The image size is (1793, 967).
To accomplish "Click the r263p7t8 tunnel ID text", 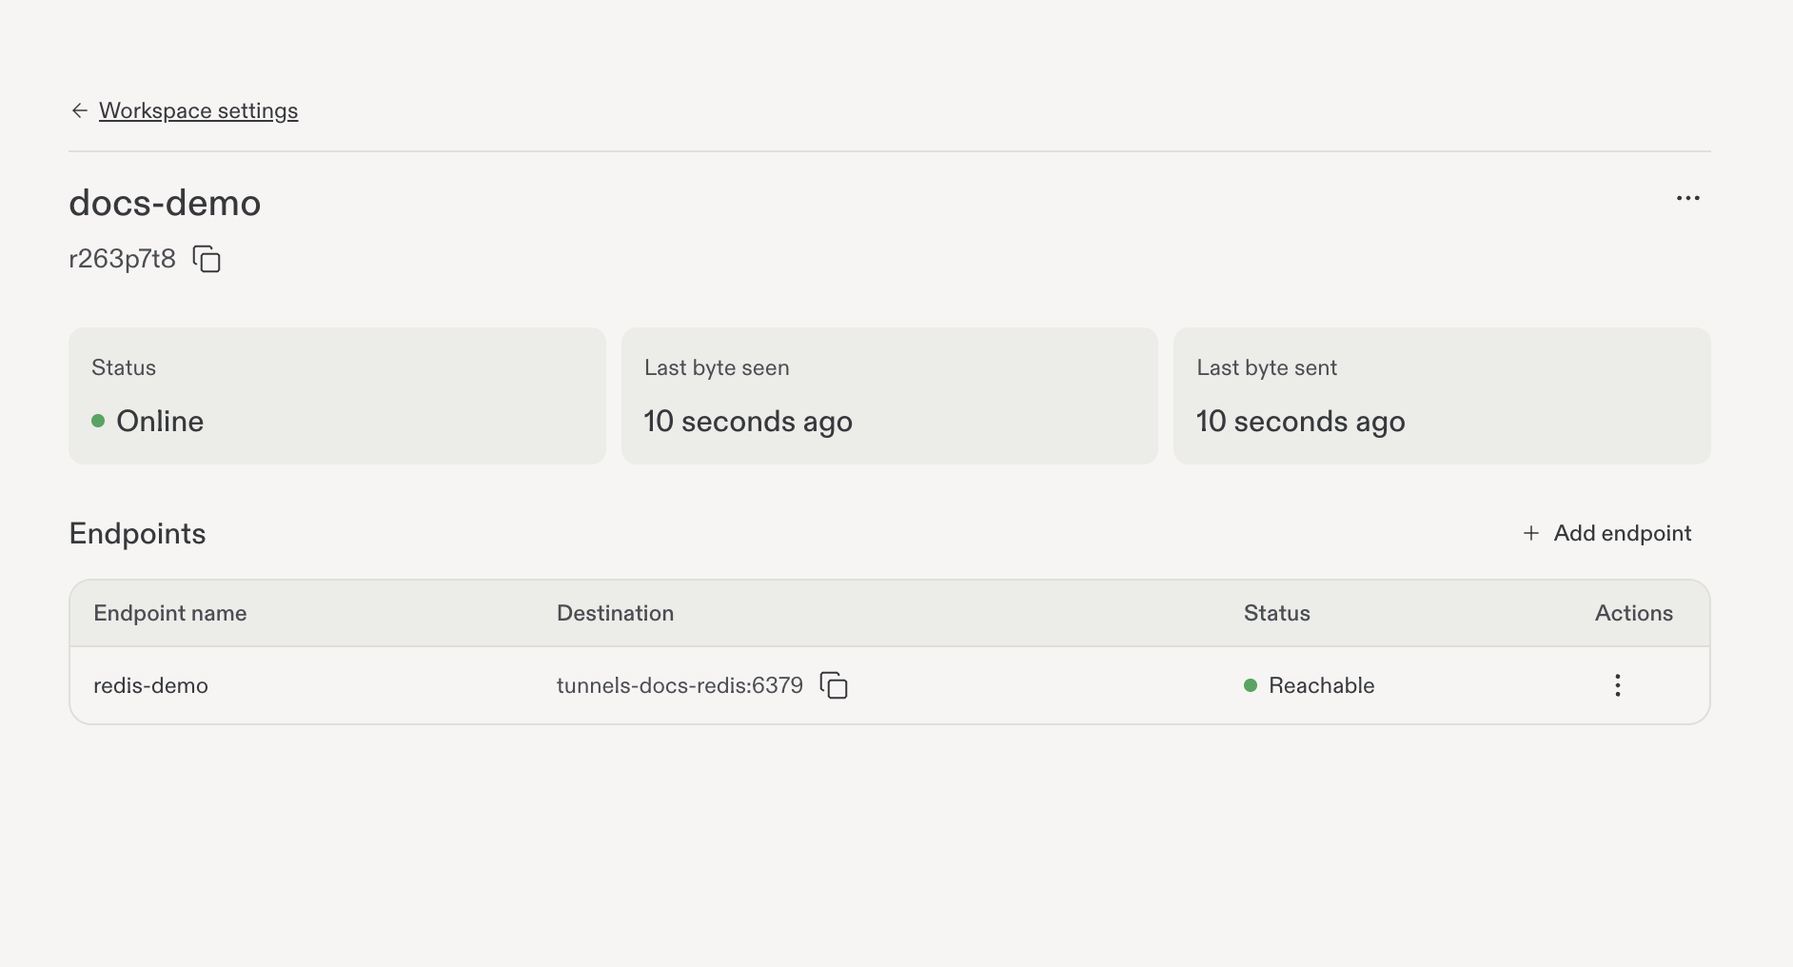I will point(123,259).
